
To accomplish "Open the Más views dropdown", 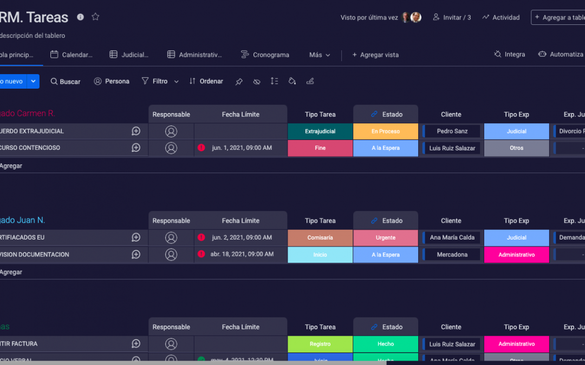I will pyautogui.click(x=320, y=55).
